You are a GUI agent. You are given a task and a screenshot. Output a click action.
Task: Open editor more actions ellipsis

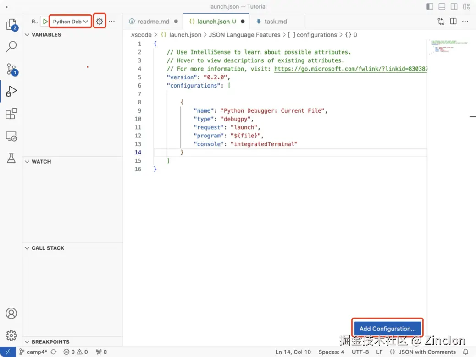pos(465,21)
